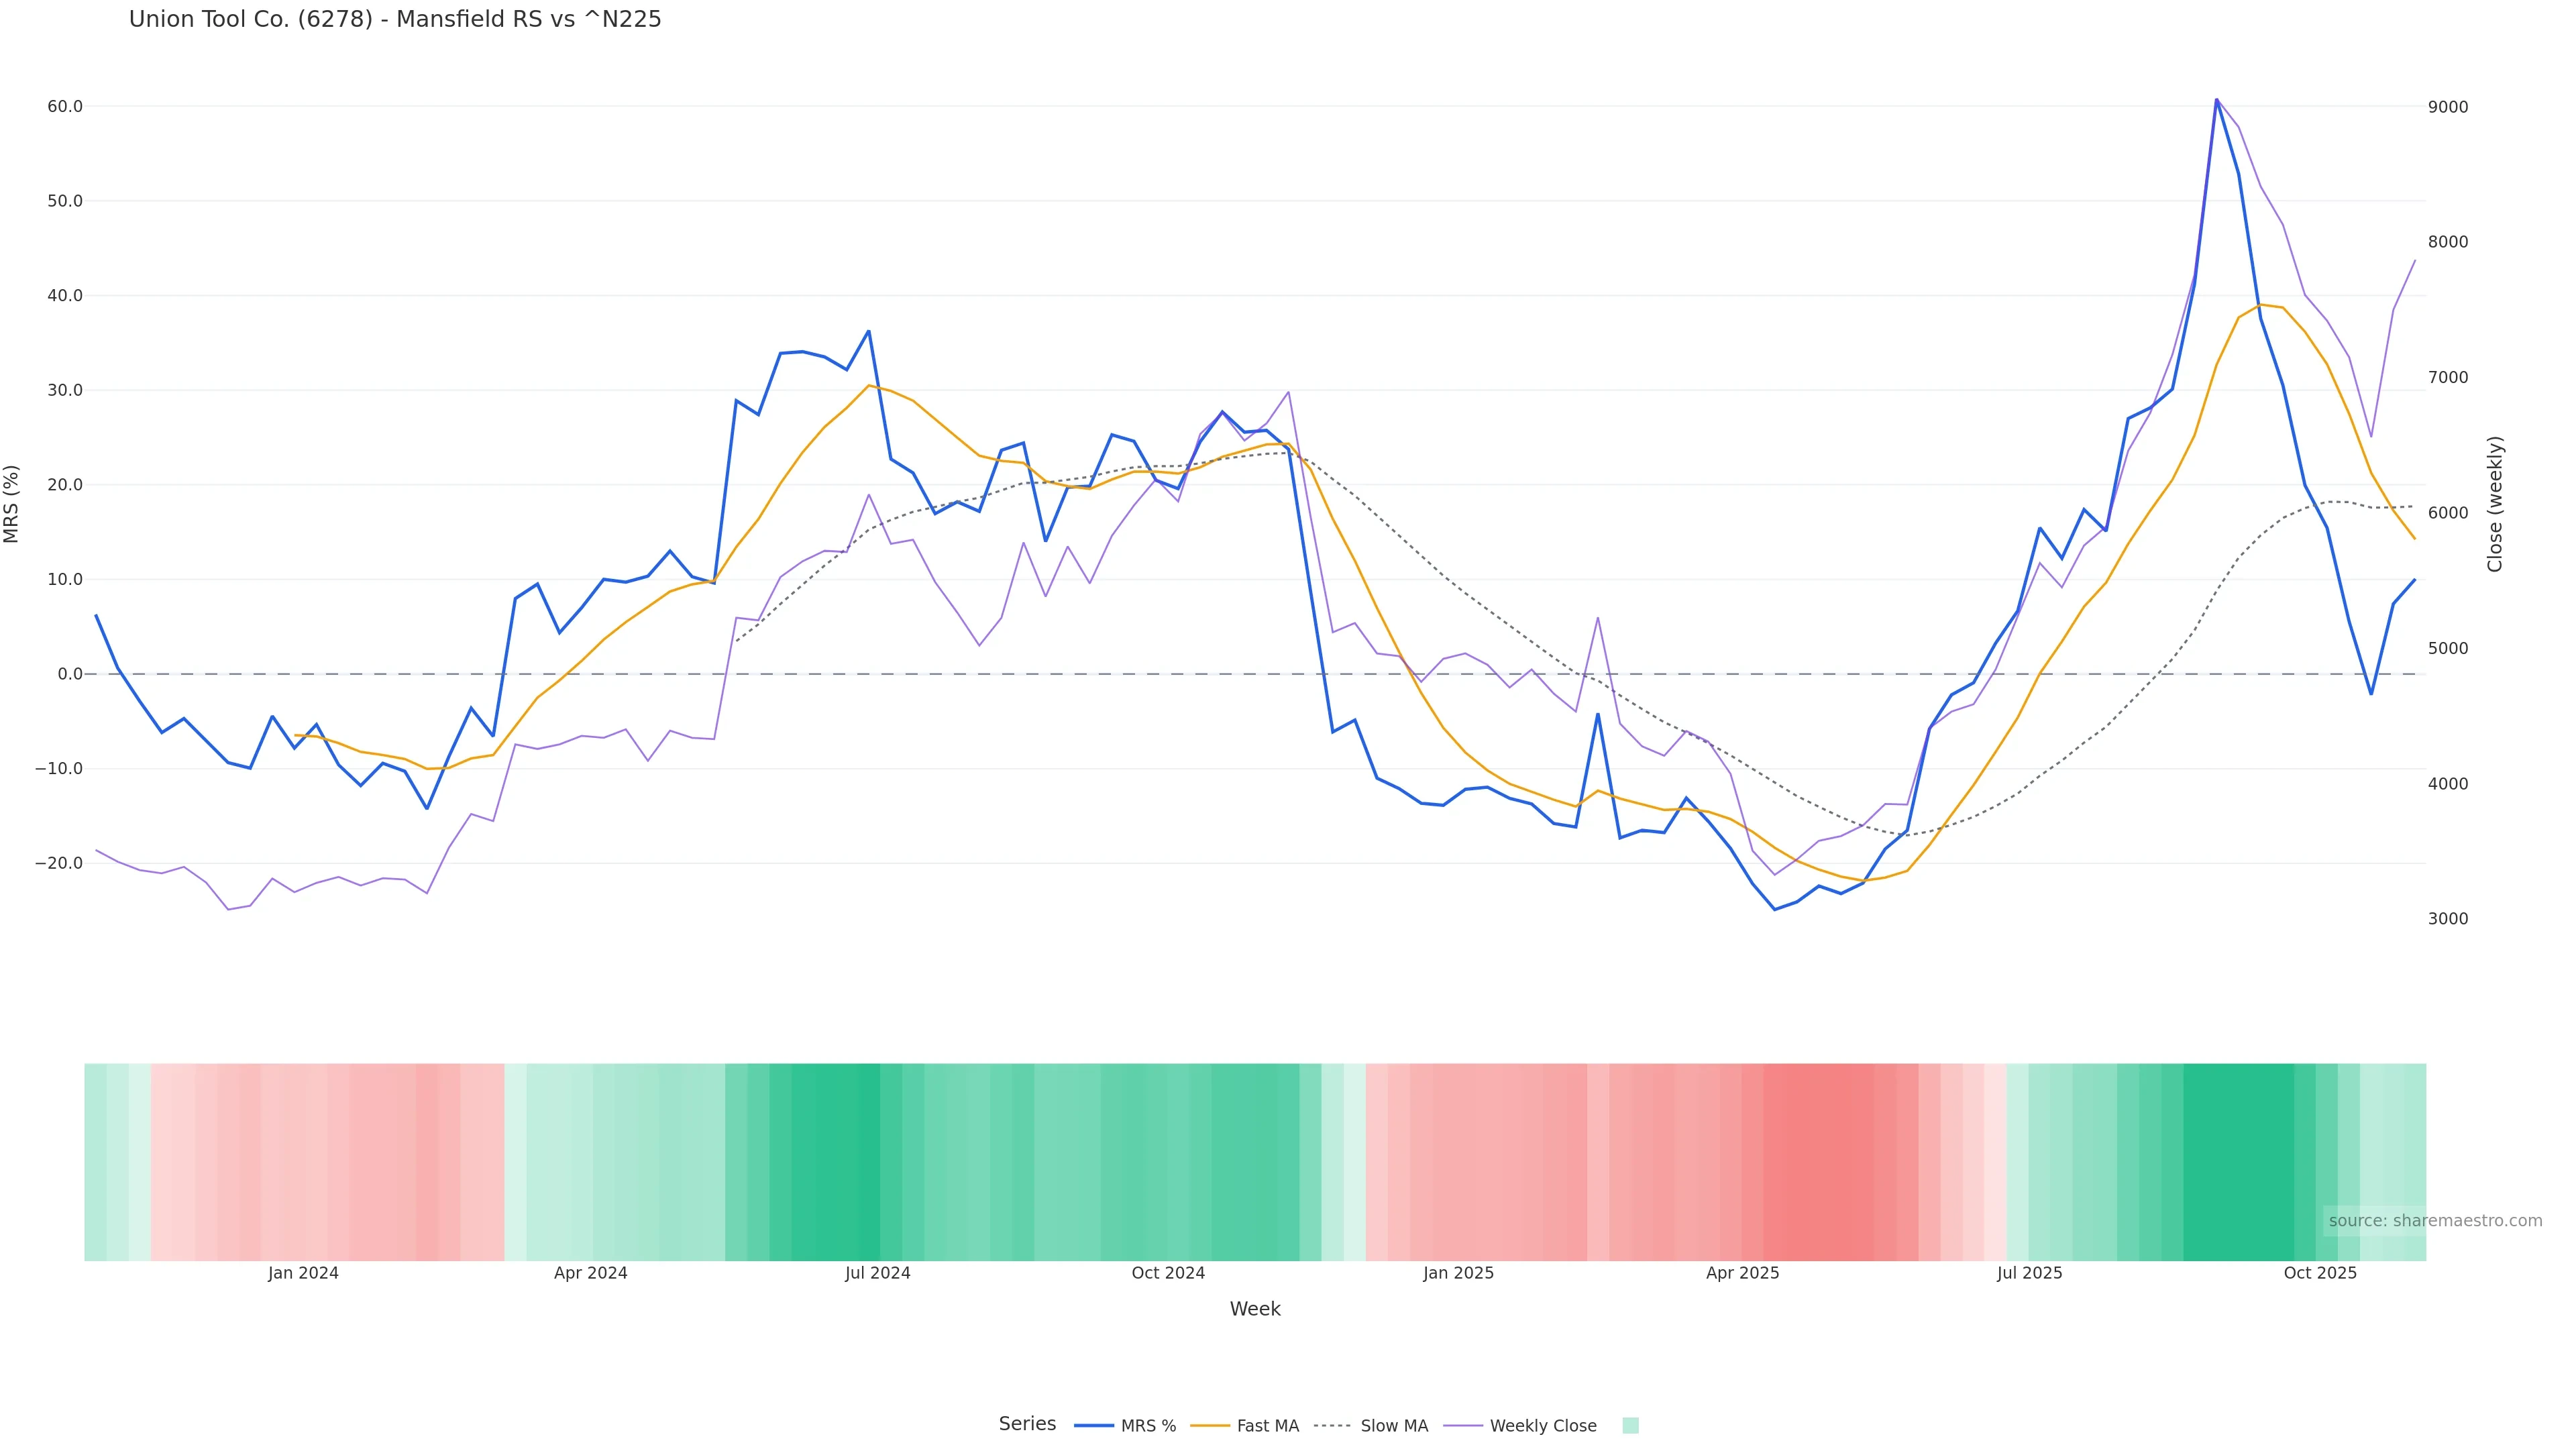Click the sharemaestro.com source label
The image size is (2576, 1449).
pyautogui.click(x=2435, y=1221)
